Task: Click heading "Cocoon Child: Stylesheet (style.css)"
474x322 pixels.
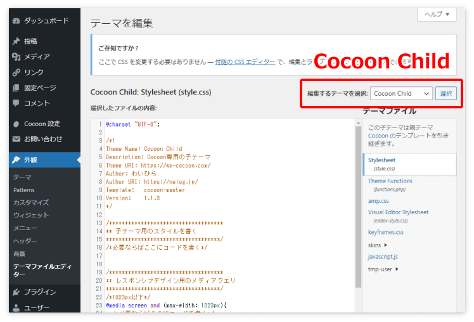Action: coord(151,92)
